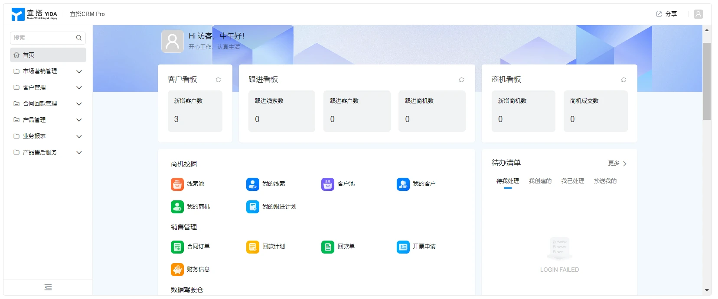Click the visitor profile avatar
Image resolution: width=718 pixels, height=299 pixels.
click(x=173, y=42)
